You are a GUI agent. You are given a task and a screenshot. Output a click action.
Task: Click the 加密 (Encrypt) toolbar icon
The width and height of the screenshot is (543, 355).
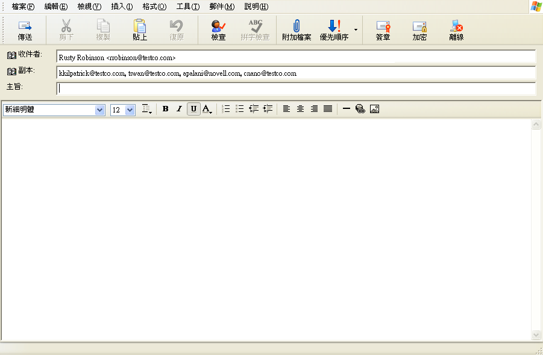pyautogui.click(x=419, y=26)
